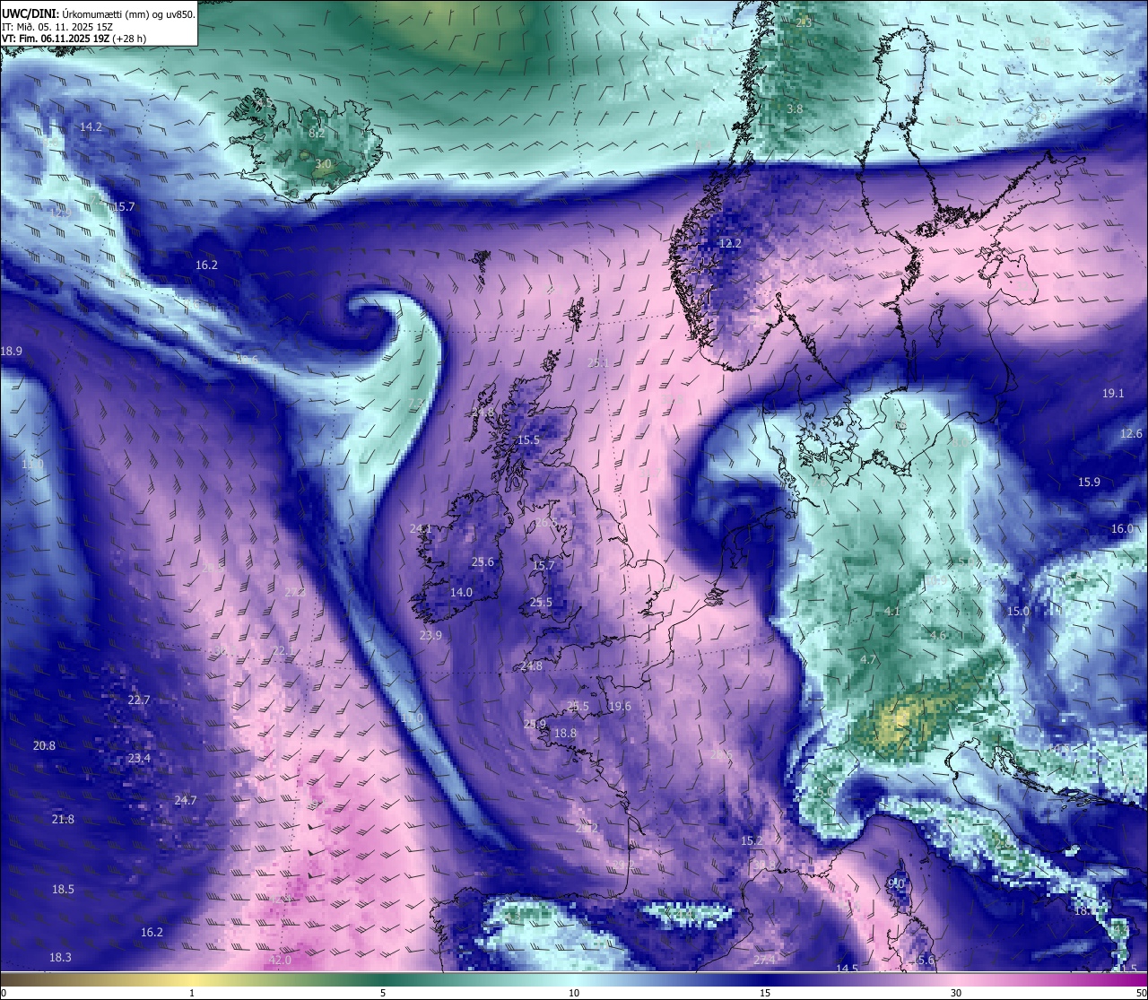Click the value '14.0' over Ireland

(x=461, y=592)
